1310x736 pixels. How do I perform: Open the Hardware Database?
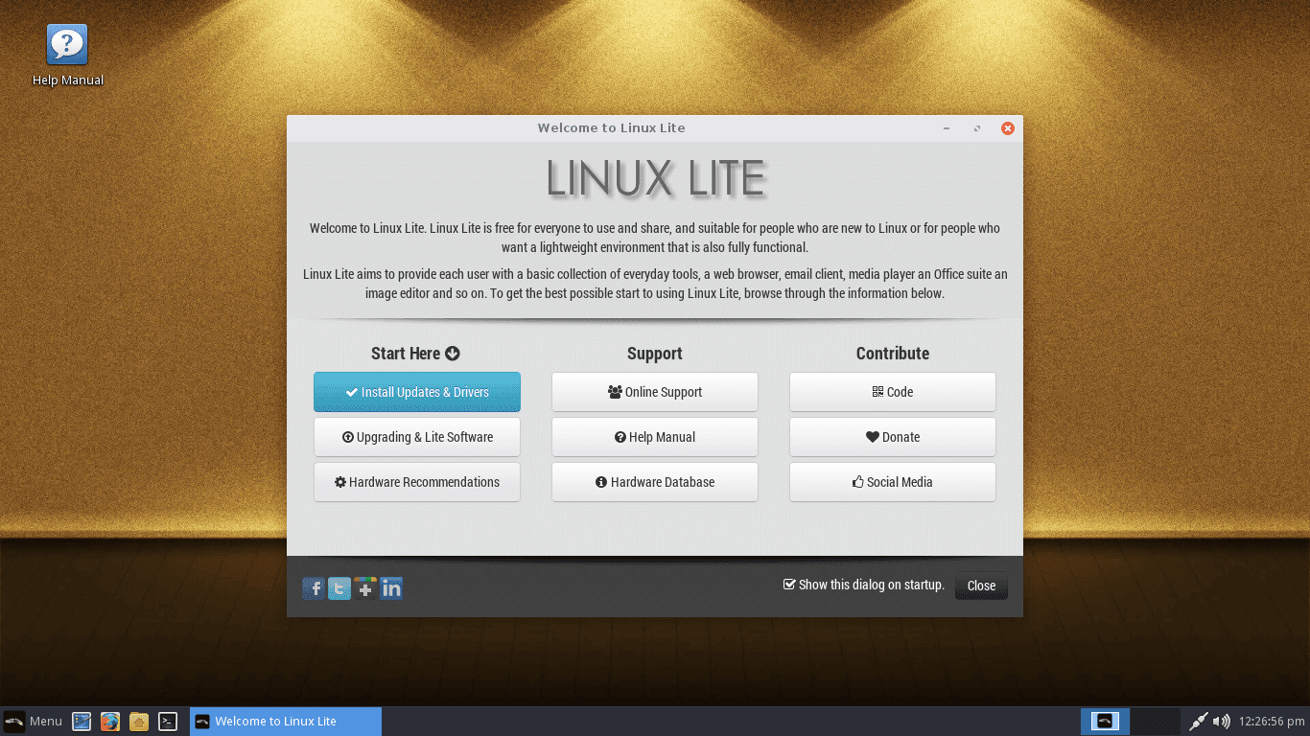(x=655, y=482)
